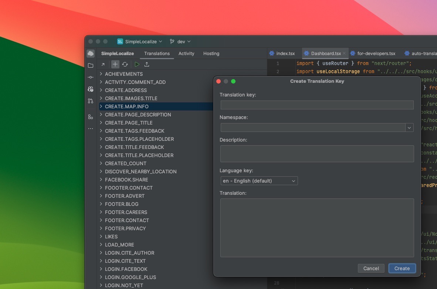Click the SimpleLocalize panel title

[x=117, y=54]
